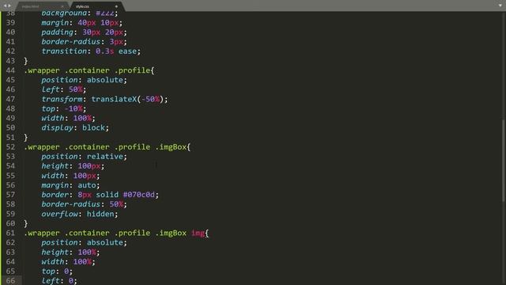The height and width of the screenshot is (285, 506).
Task: Click 'left: 0' declaration on line 66
Action: pyautogui.click(x=59, y=281)
